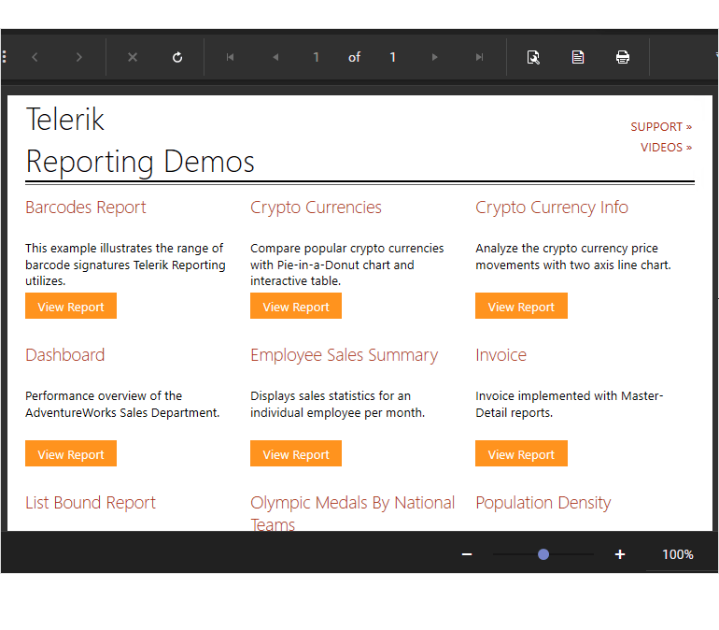
Task: Go to the first page icon
Action: pos(231,57)
